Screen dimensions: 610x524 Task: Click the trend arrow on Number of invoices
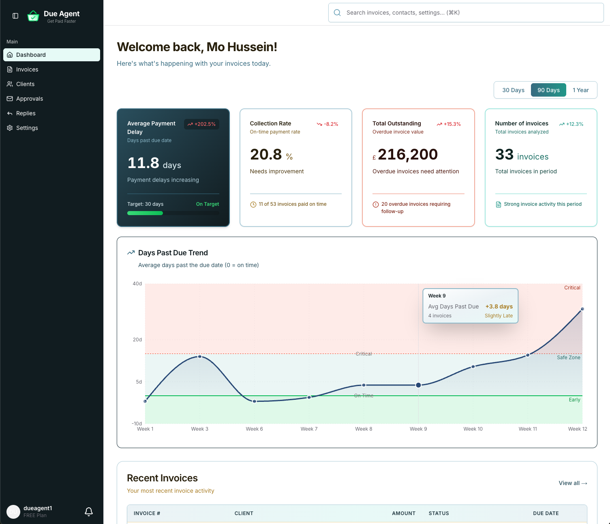pos(562,124)
